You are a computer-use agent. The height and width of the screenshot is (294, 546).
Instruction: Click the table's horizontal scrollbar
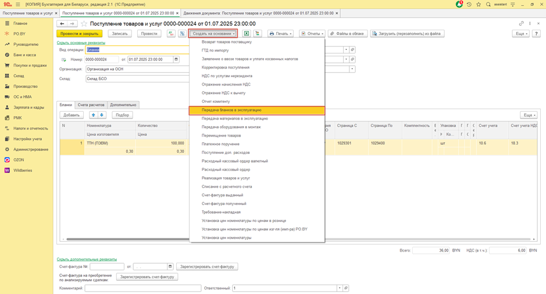pyautogui.click(x=298, y=239)
